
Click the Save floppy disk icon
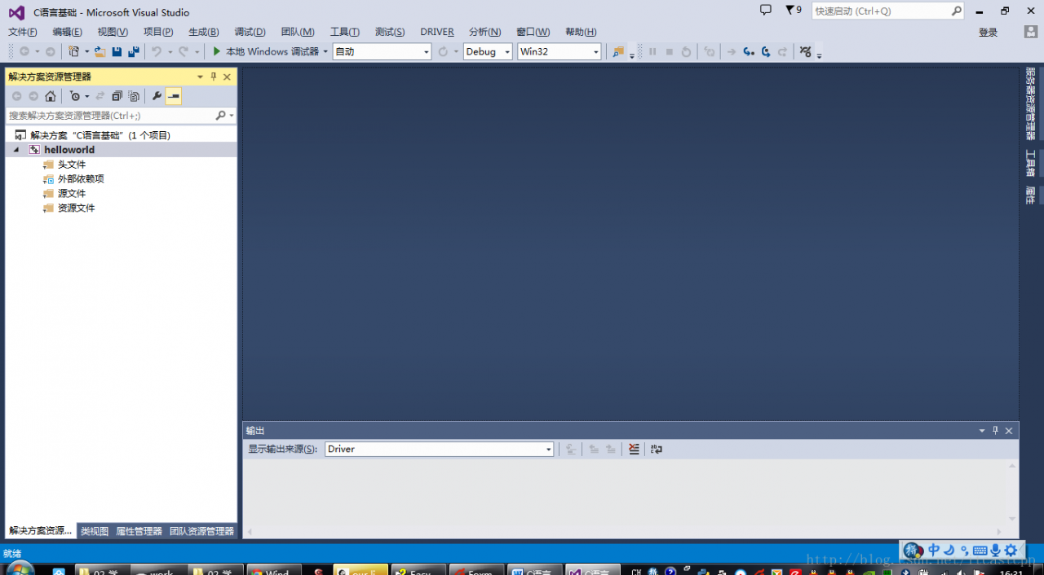pyautogui.click(x=117, y=51)
